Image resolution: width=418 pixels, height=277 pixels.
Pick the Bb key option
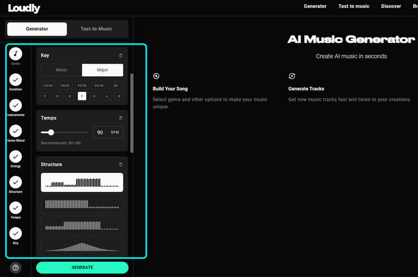pyautogui.click(x=115, y=85)
